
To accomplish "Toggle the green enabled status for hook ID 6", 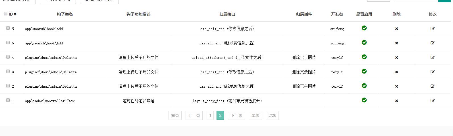I will (x=364, y=28).
